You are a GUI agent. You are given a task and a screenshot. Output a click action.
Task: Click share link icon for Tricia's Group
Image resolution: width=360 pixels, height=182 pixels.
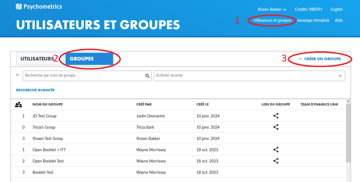pyautogui.click(x=276, y=127)
